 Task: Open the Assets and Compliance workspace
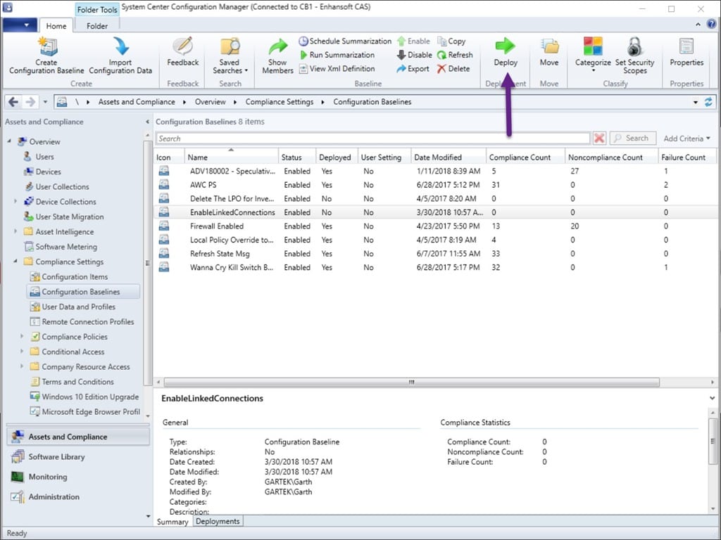(x=78, y=437)
